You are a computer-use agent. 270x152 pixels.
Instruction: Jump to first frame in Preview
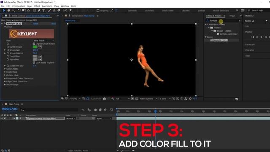(253, 37)
